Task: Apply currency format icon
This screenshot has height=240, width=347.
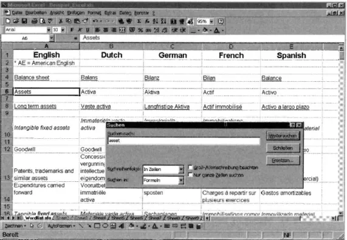Action: (x=132, y=30)
